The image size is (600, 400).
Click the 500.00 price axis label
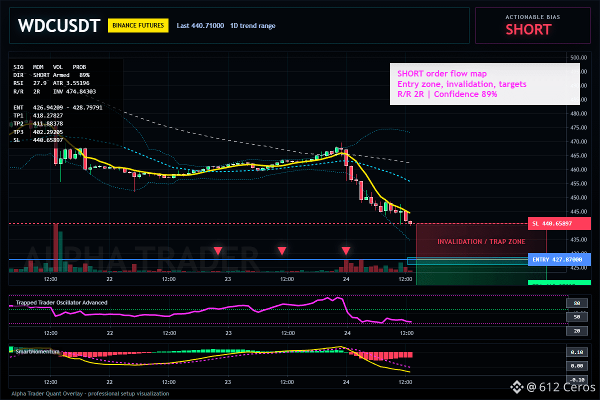578,57
